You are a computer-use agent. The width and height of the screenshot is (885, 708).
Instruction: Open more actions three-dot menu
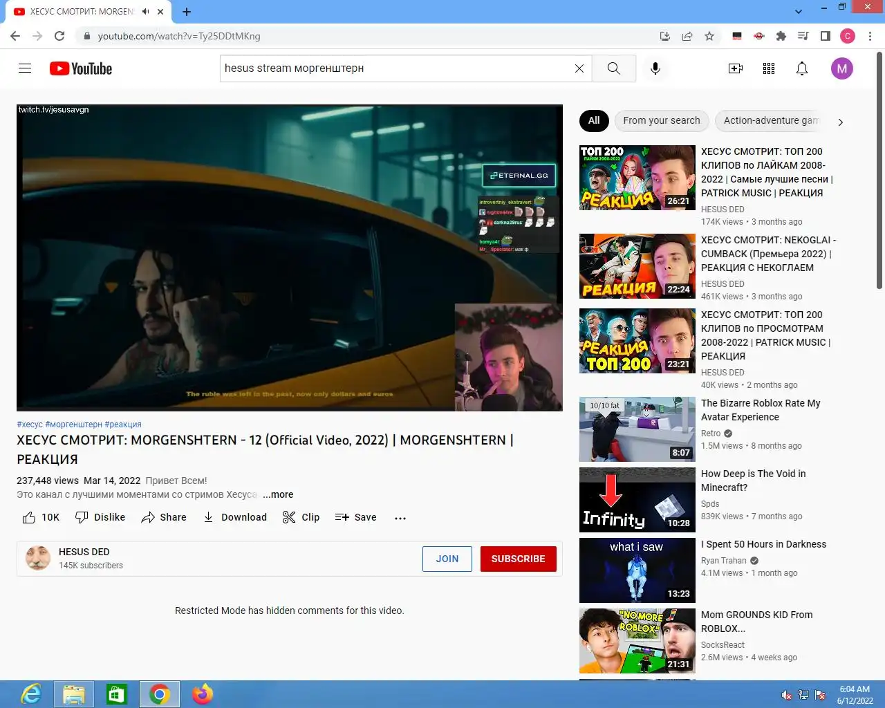pyautogui.click(x=400, y=518)
